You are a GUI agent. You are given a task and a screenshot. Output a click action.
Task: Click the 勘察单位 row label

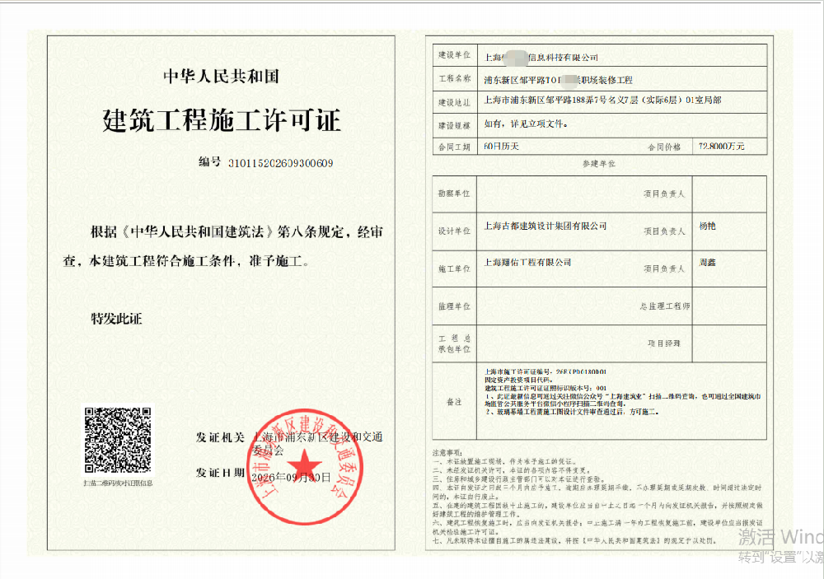point(454,194)
